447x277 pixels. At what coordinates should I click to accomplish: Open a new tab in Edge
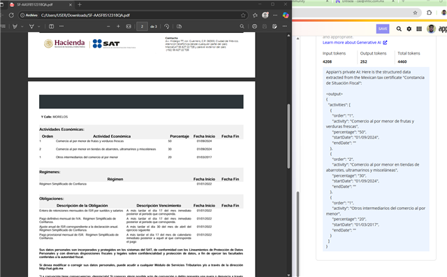tap(80, 5)
